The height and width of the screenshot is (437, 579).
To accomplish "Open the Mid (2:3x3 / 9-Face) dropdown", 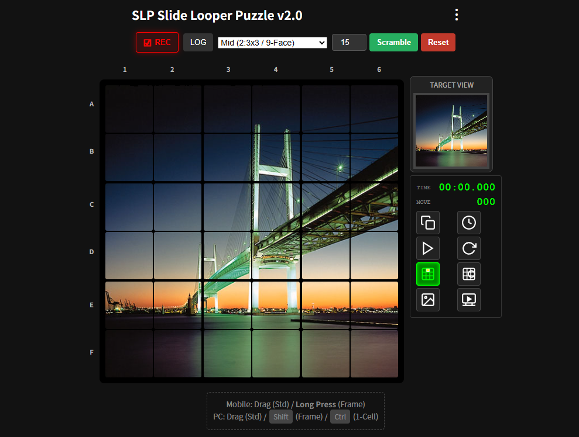I will coord(272,43).
